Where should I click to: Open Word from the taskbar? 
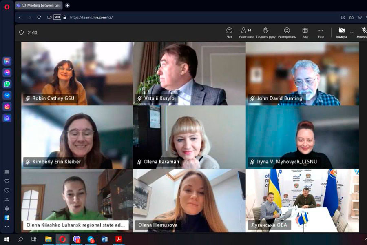(x=104, y=239)
